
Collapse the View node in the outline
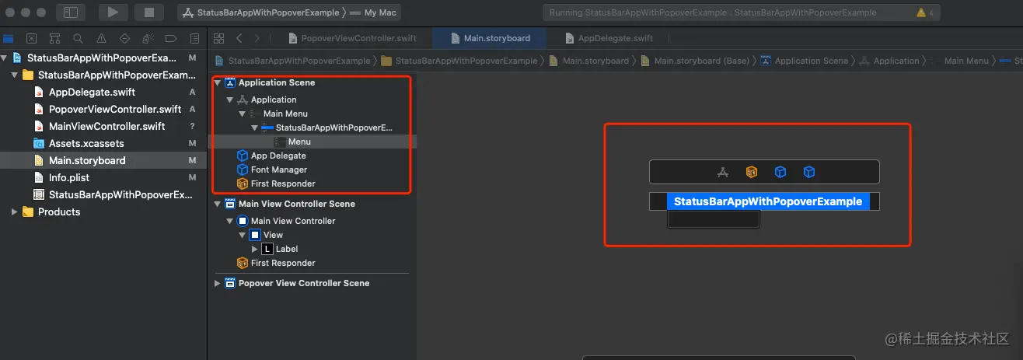click(x=242, y=235)
